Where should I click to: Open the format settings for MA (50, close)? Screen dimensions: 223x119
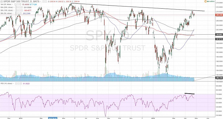18,13
